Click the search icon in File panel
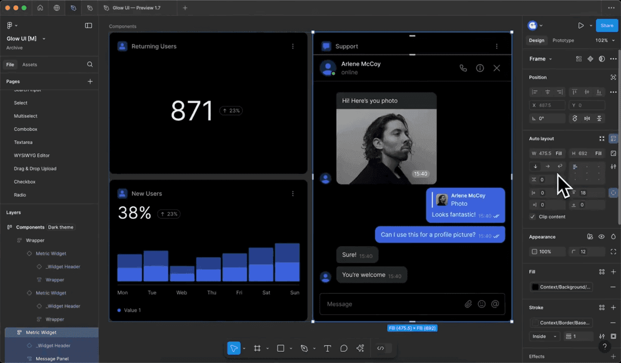 click(x=90, y=65)
